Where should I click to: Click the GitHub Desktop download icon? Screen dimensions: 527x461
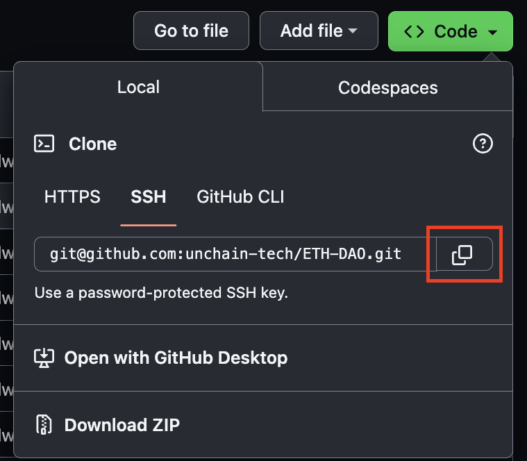(x=44, y=358)
